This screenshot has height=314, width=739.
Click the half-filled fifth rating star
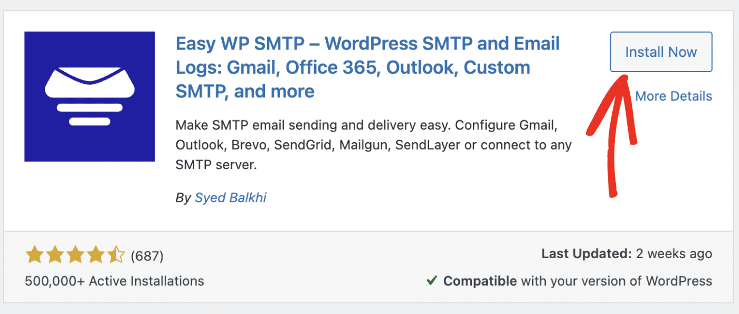(x=116, y=256)
